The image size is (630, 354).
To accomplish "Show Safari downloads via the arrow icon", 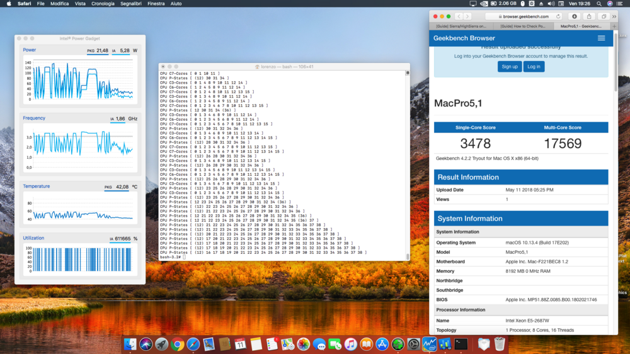I will click(574, 16).
